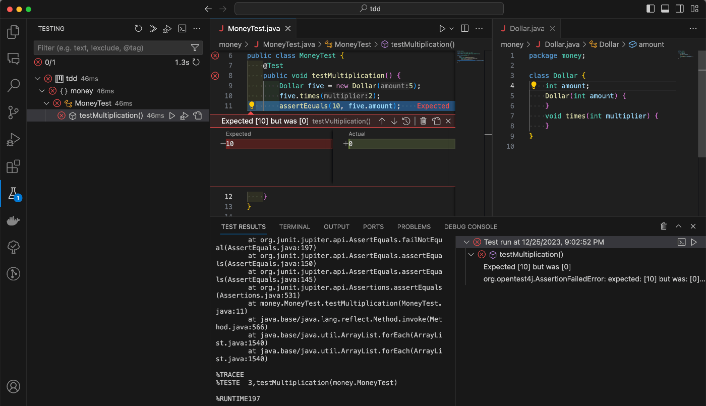
Task: Open the dropdown arrow next to editor Run button
Action: (452, 29)
